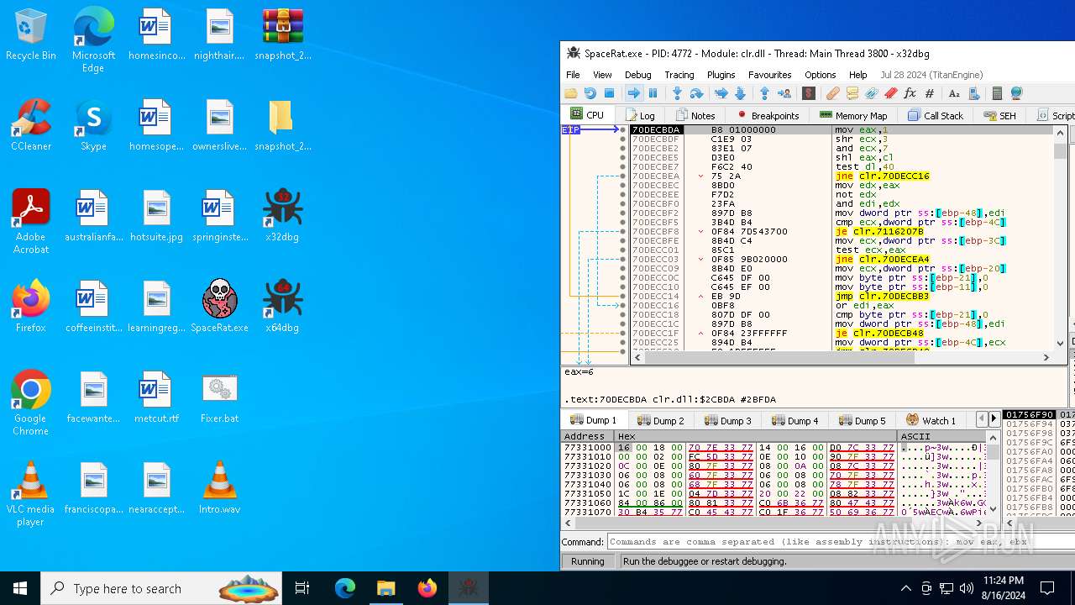Click the Step Into icon
The image size is (1075, 605).
point(677,93)
